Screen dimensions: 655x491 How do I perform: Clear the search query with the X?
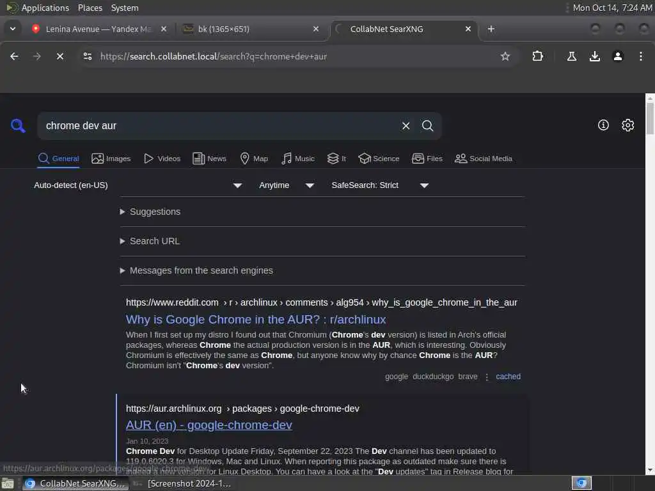[406, 126]
